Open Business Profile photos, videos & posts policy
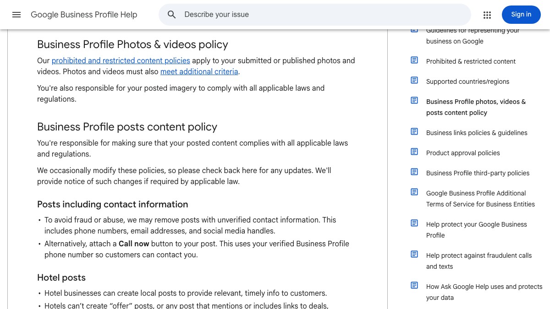550x309 pixels. (476, 107)
